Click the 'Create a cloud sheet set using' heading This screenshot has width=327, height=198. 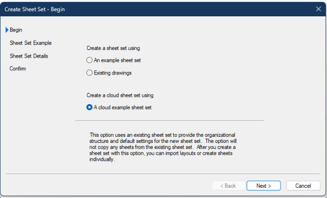pyautogui.click(x=120, y=95)
